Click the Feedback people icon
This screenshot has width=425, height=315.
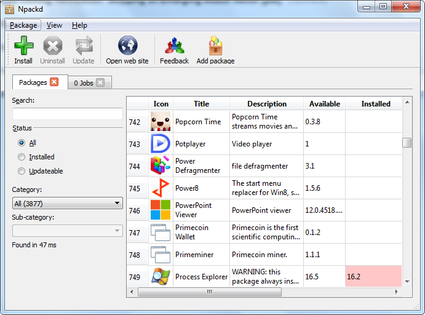(x=175, y=46)
